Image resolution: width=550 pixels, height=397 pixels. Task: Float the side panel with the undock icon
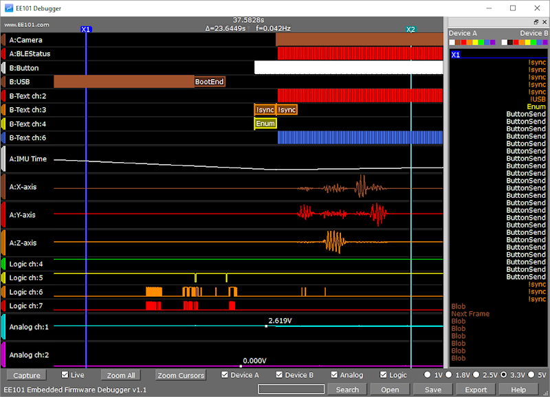536,23
